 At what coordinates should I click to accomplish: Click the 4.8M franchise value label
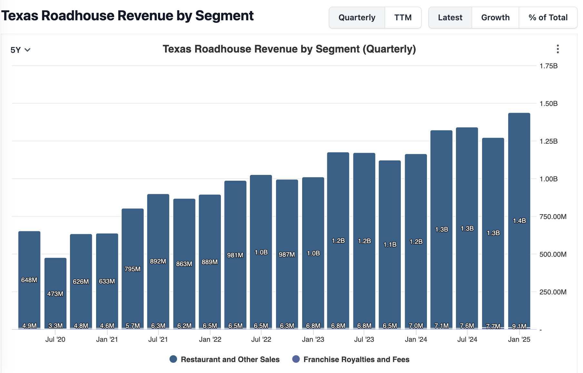81,326
